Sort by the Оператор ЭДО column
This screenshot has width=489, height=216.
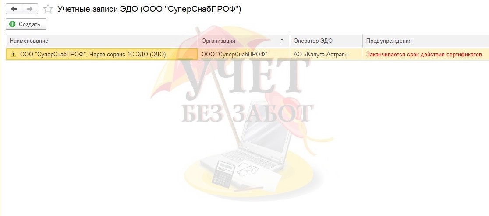coord(326,41)
